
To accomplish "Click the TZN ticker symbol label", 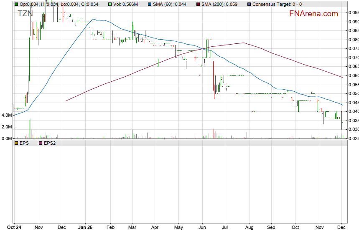I will pos(25,13).
